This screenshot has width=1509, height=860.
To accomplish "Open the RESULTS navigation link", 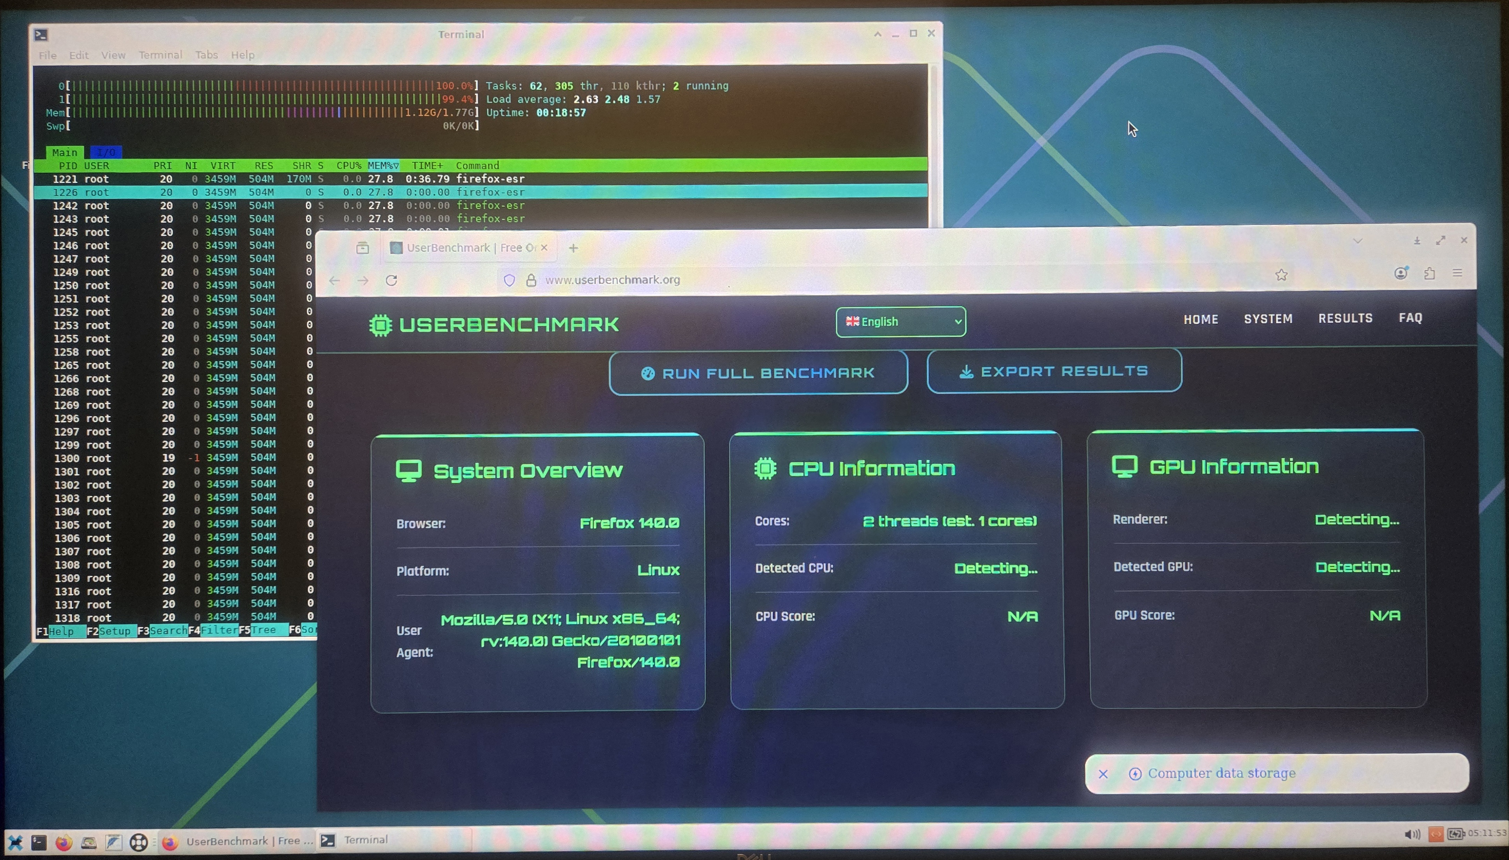I will pos(1345,318).
